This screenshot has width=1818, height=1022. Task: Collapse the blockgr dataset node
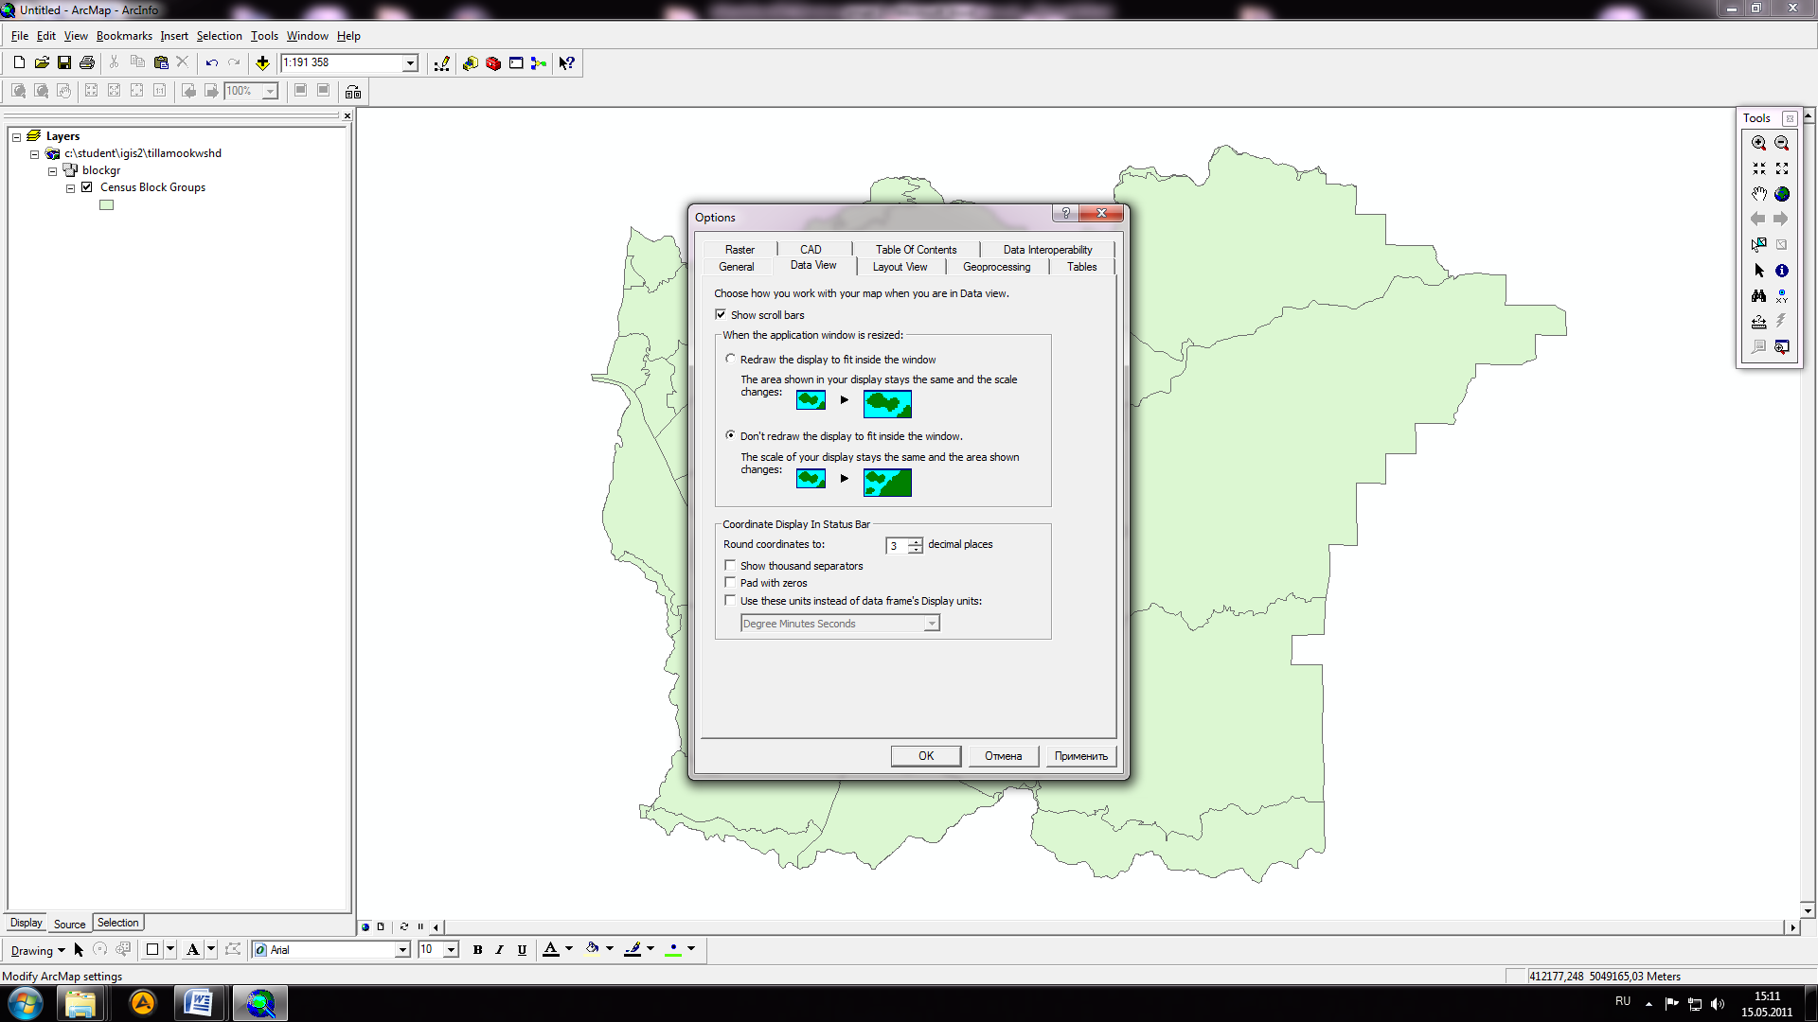(52, 171)
